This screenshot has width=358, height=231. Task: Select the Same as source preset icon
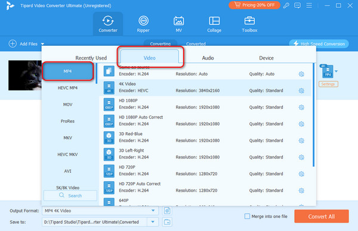tap(109, 71)
